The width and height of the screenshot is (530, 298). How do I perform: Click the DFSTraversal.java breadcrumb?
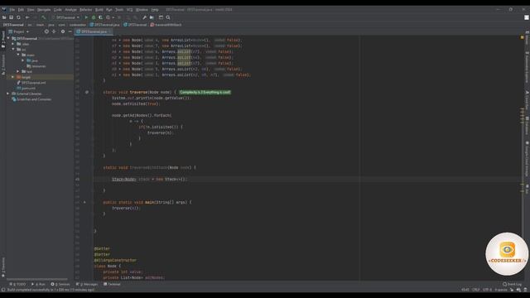coord(105,25)
